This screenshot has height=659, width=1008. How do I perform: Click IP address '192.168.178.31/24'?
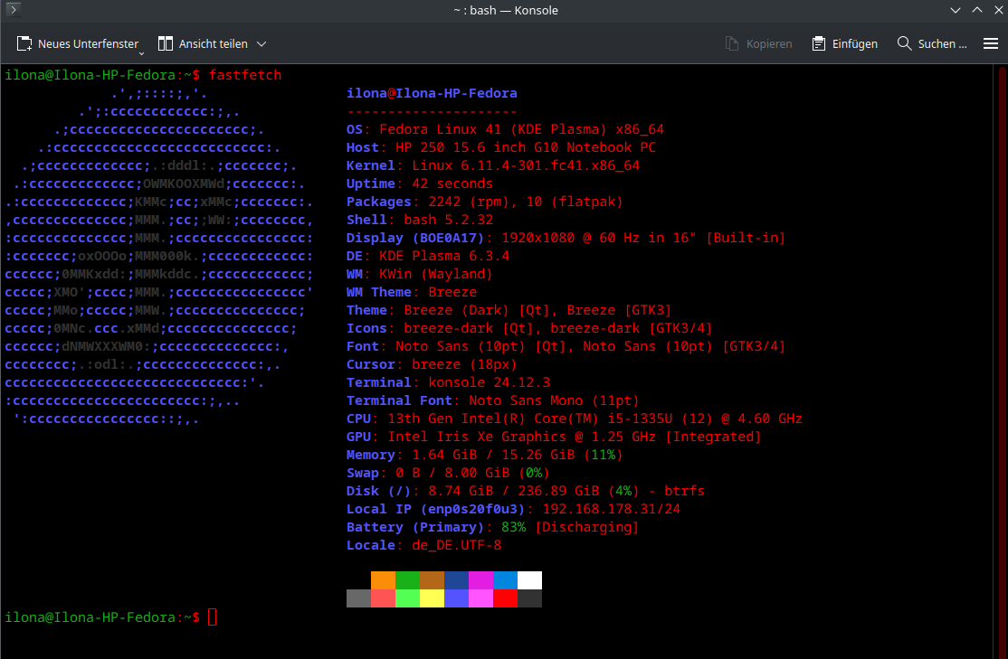pyautogui.click(x=612, y=509)
